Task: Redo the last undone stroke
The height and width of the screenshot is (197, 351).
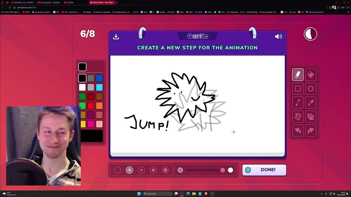Action: 311,131
